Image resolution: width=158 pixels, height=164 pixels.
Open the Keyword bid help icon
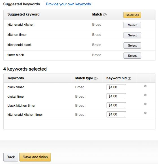(129, 78)
